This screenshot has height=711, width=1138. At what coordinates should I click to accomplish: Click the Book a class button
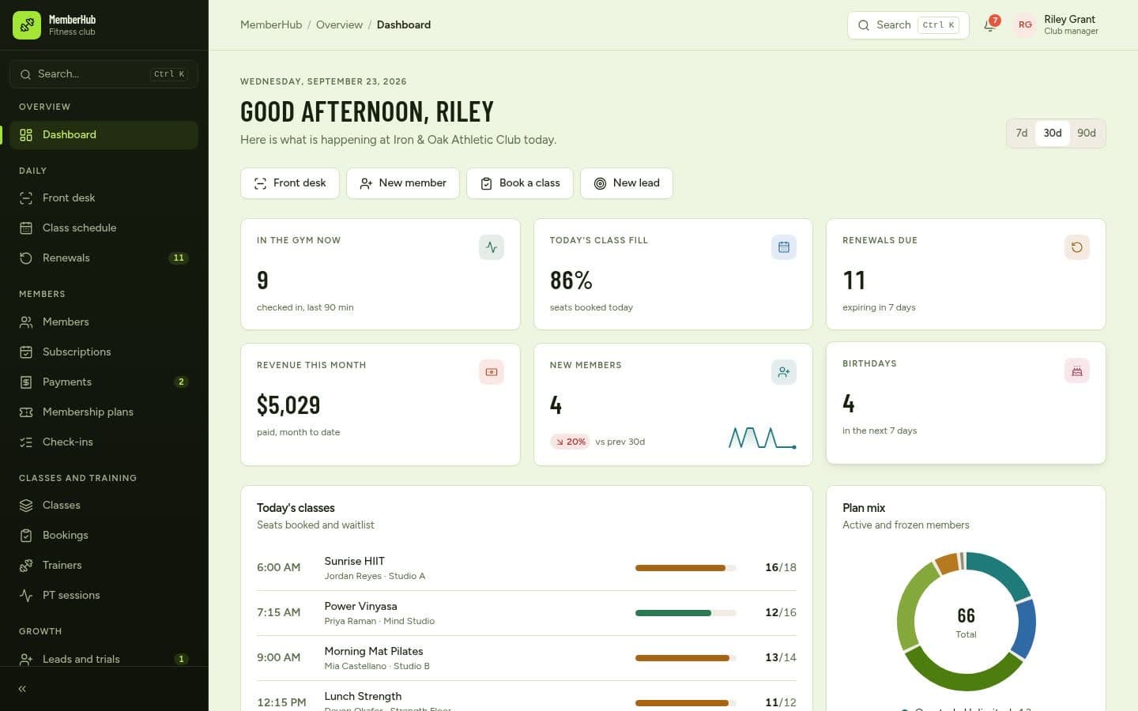coord(520,183)
